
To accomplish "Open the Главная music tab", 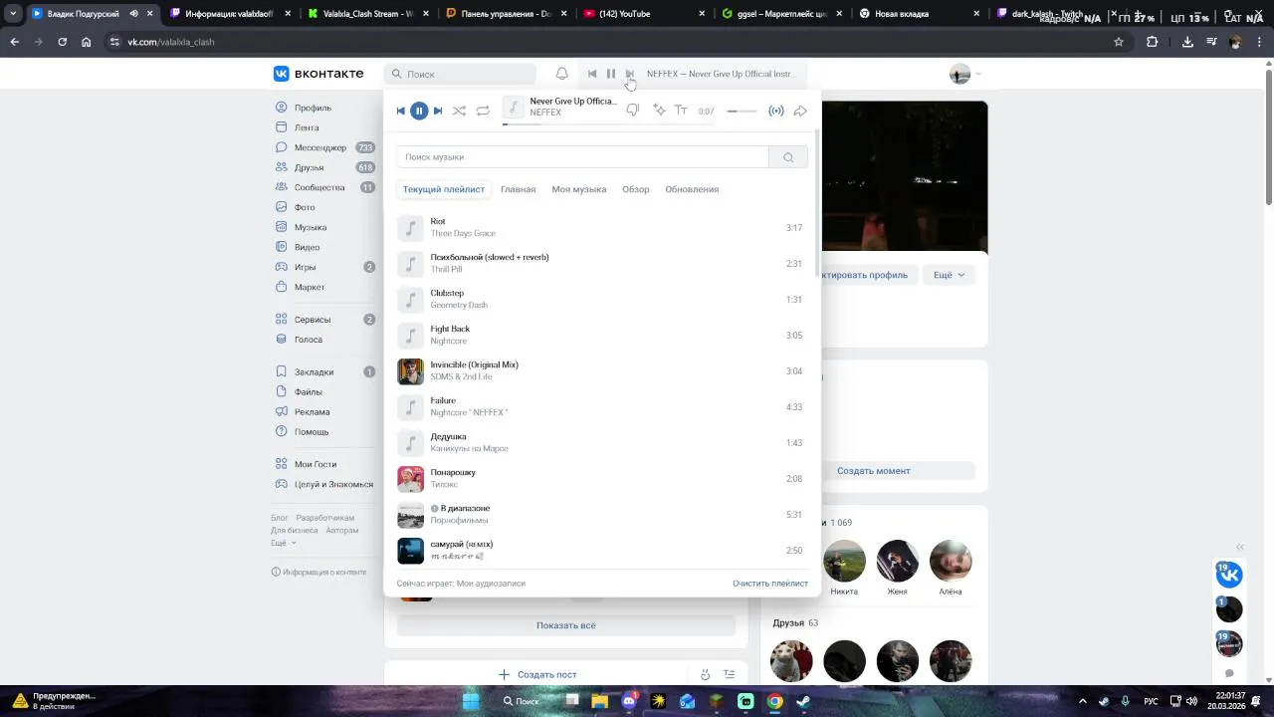I will [518, 189].
